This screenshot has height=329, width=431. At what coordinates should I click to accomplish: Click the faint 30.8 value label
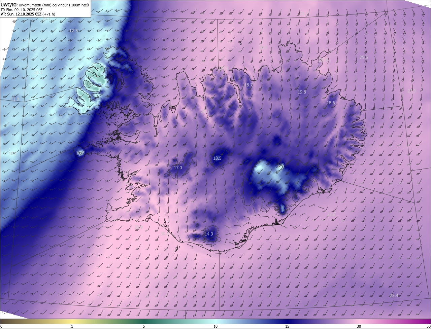point(165,233)
